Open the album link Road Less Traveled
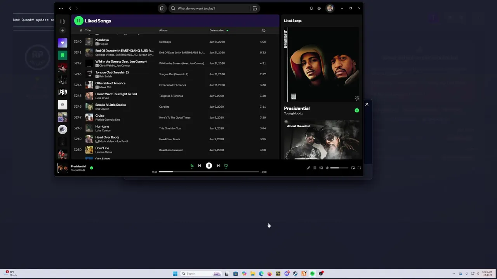The width and height of the screenshot is (497, 279). coord(170,150)
